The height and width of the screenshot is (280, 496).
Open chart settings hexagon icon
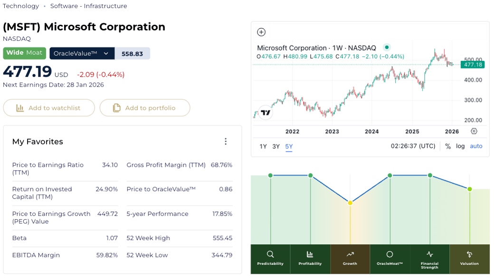click(x=474, y=131)
